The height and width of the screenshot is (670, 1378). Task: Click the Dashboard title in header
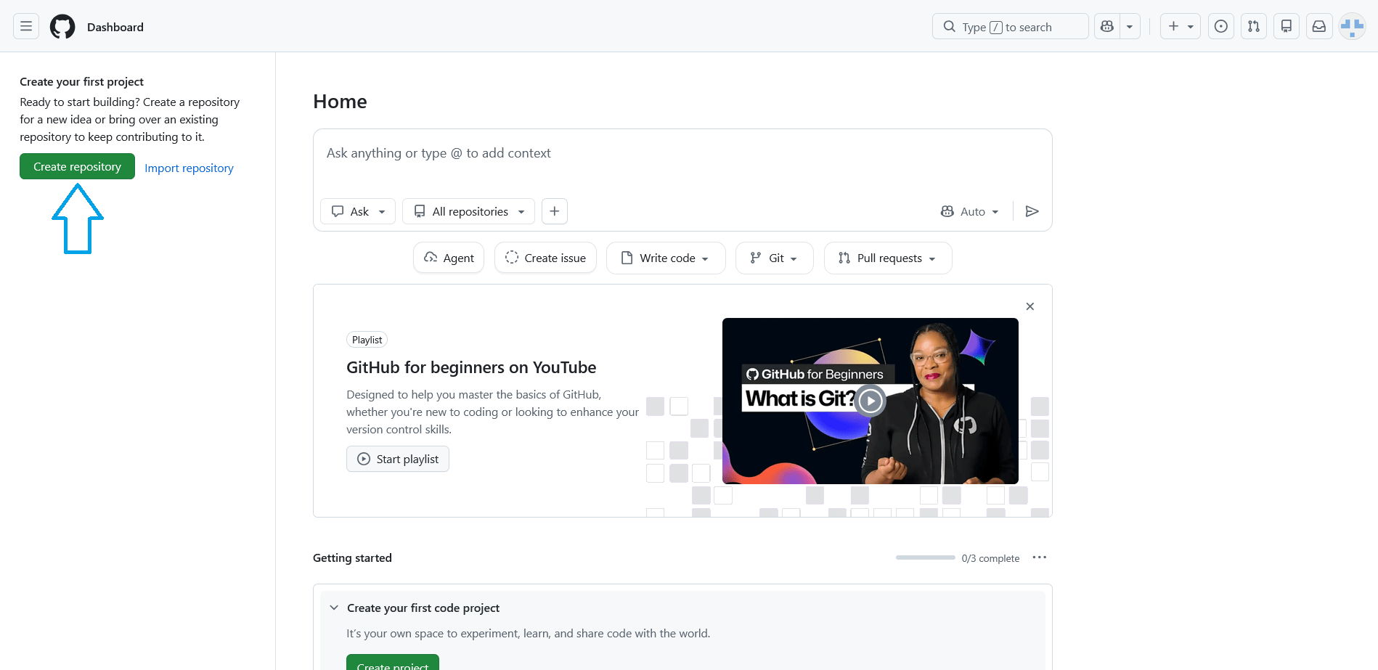(115, 27)
